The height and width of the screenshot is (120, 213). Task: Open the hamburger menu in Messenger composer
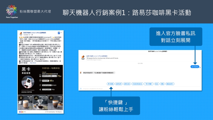[81, 89]
